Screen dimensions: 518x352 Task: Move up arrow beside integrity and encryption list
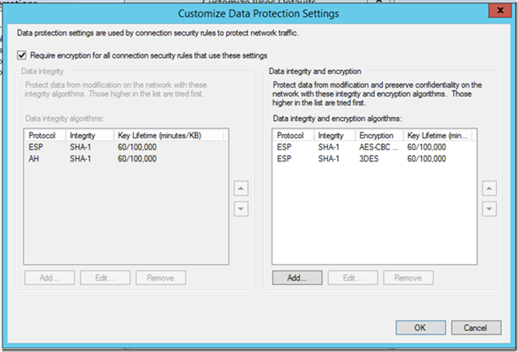pos(489,188)
